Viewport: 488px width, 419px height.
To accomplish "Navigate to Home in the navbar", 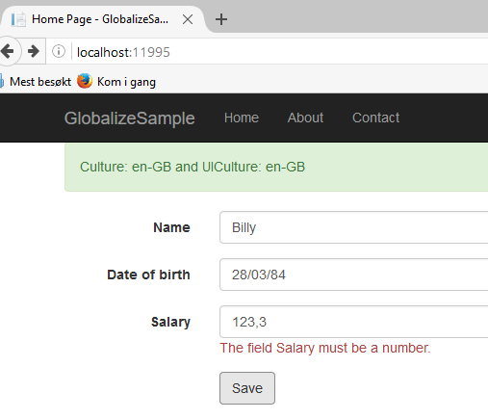I will 242,118.
